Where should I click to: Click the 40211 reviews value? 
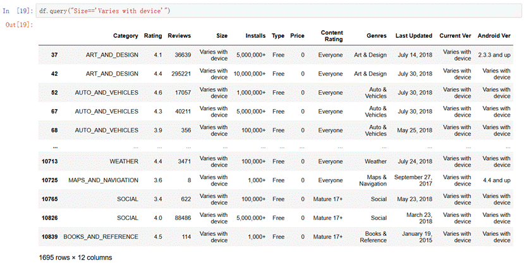[183, 112]
